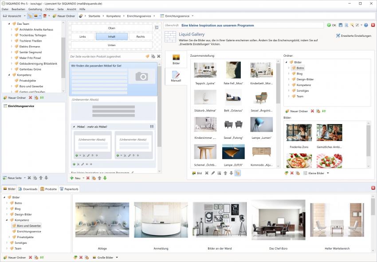The width and height of the screenshot is (377, 262).
Task: Click the blue help question mark icon
Action: (x=366, y=25)
